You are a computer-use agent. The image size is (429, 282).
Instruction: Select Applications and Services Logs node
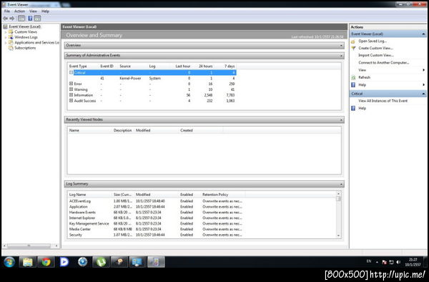(36, 42)
